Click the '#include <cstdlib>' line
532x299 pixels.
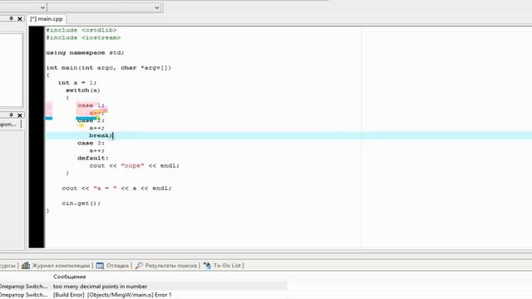pyautogui.click(x=81, y=30)
